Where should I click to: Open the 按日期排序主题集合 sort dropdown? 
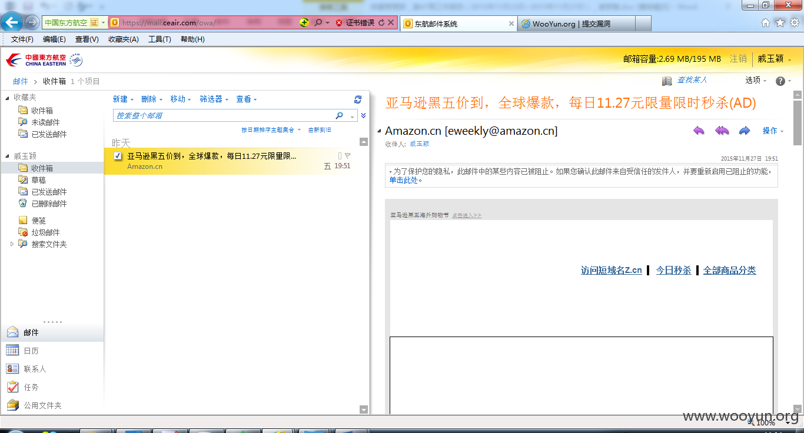[271, 130]
